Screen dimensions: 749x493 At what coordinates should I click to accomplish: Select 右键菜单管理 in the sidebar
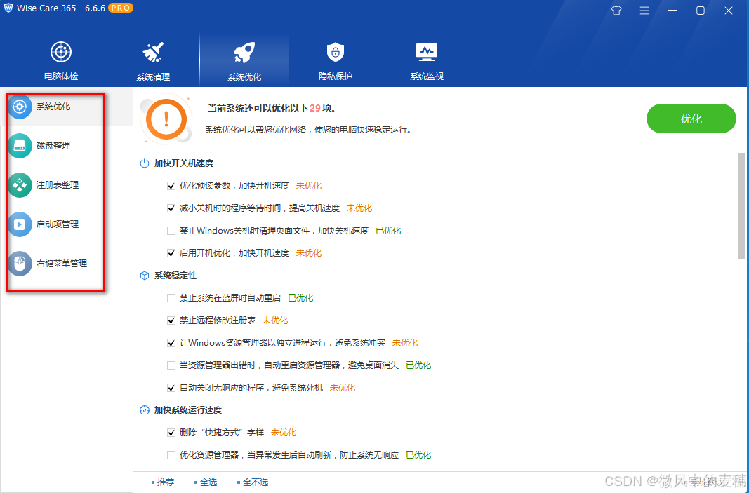(62, 264)
